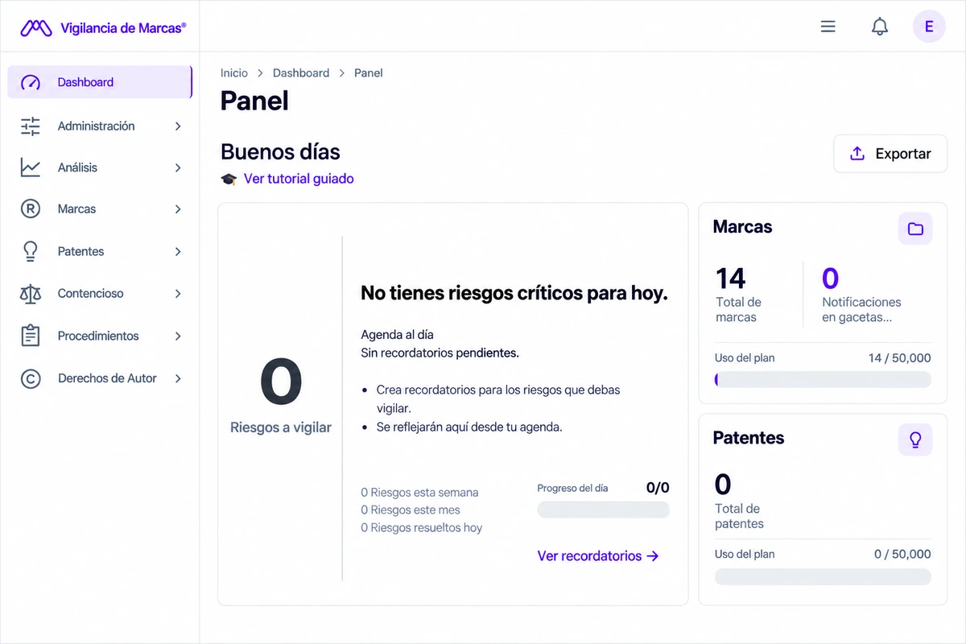Expand the Análisis chevron
Viewport: 966px width, 644px height.
(178, 167)
